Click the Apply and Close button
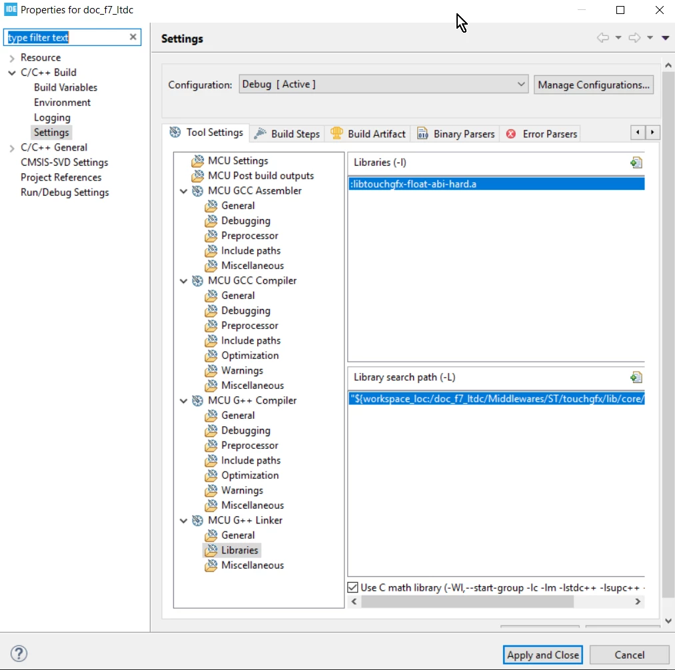This screenshot has width=675, height=670. [542, 655]
